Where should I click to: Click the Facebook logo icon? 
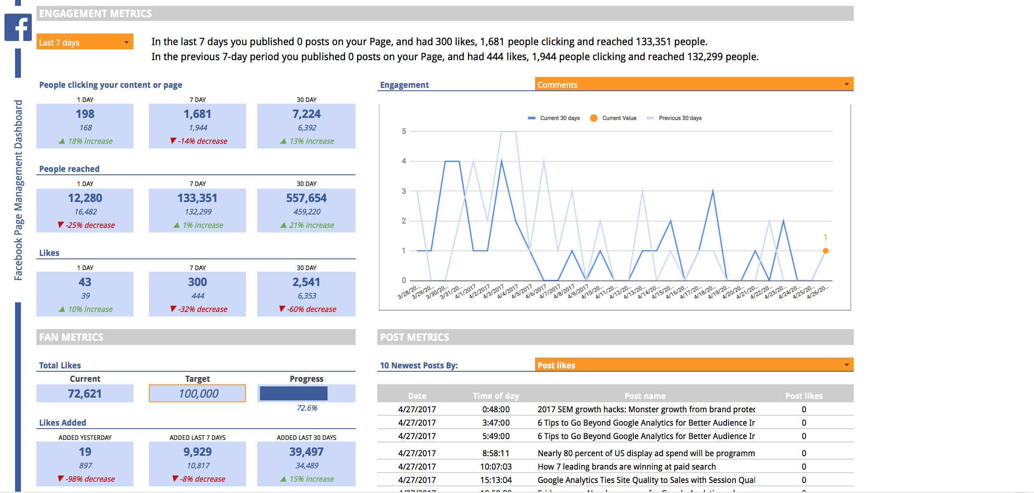point(18,28)
